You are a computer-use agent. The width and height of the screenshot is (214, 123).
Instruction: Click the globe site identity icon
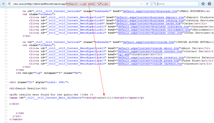9,4
